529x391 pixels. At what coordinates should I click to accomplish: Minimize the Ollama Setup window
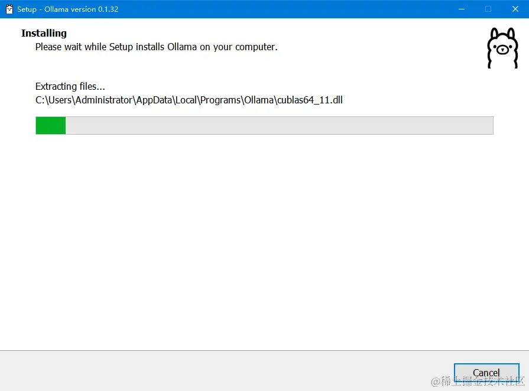pos(462,9)
